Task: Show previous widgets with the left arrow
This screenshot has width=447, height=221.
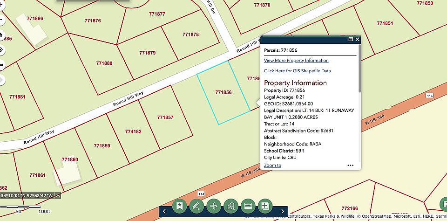Action: click(x=164, y=211)
